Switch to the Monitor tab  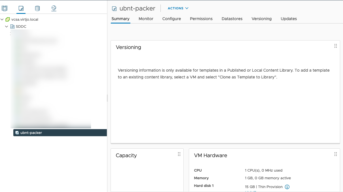tap(146, 19)
